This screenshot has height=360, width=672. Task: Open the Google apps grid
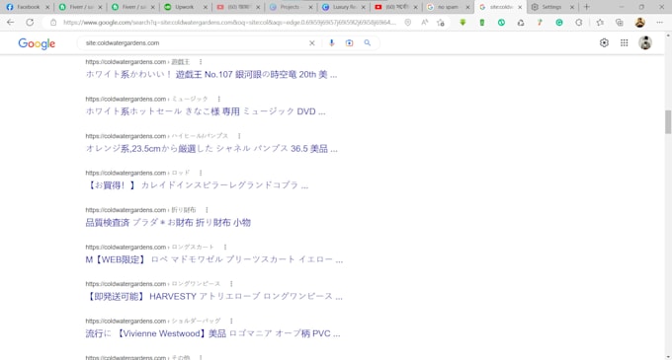[624, 42]
